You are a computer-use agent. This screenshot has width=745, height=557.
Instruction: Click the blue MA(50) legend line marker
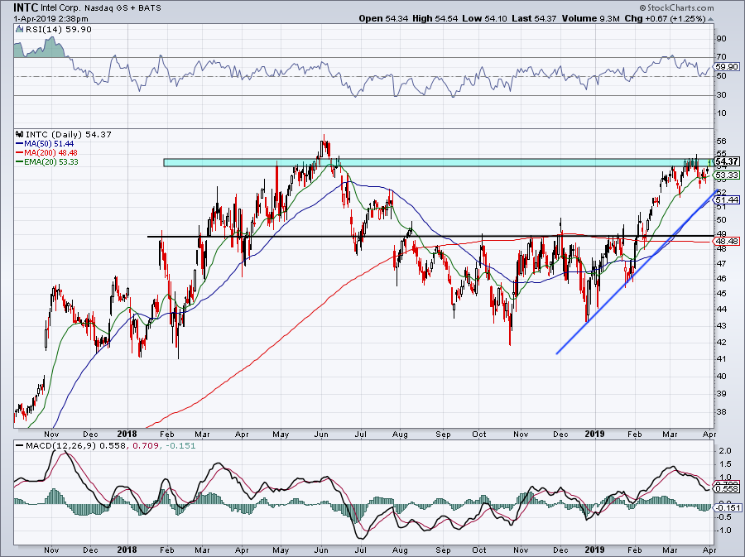click(x=19, y=144)
